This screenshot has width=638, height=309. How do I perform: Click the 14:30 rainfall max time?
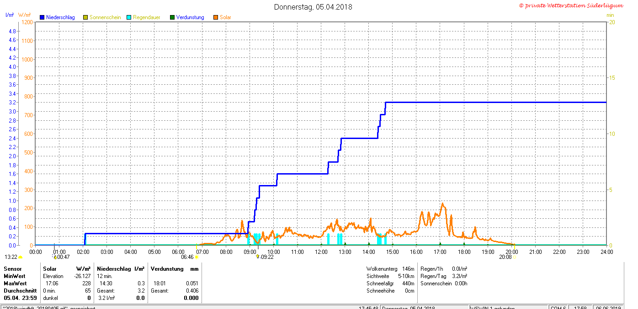[107, 283]
